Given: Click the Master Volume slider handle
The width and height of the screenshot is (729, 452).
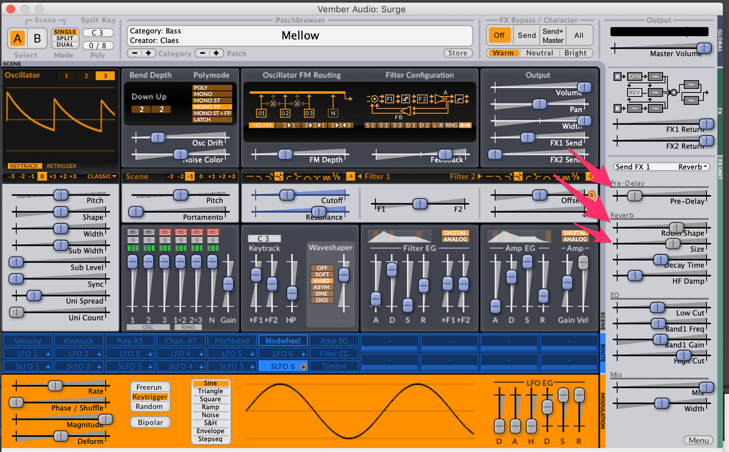Looking at the screenshot, I should (703, 48).
